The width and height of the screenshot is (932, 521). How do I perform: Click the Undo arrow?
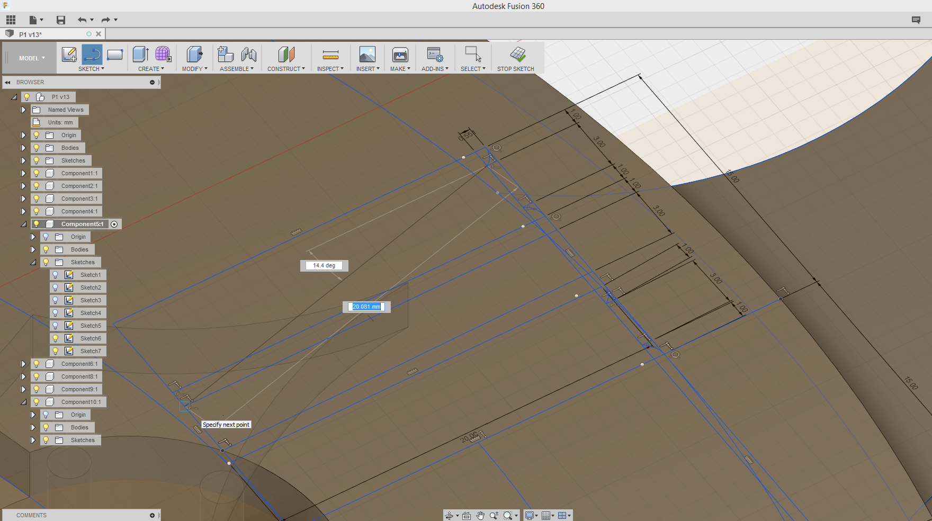click(82, 20)
